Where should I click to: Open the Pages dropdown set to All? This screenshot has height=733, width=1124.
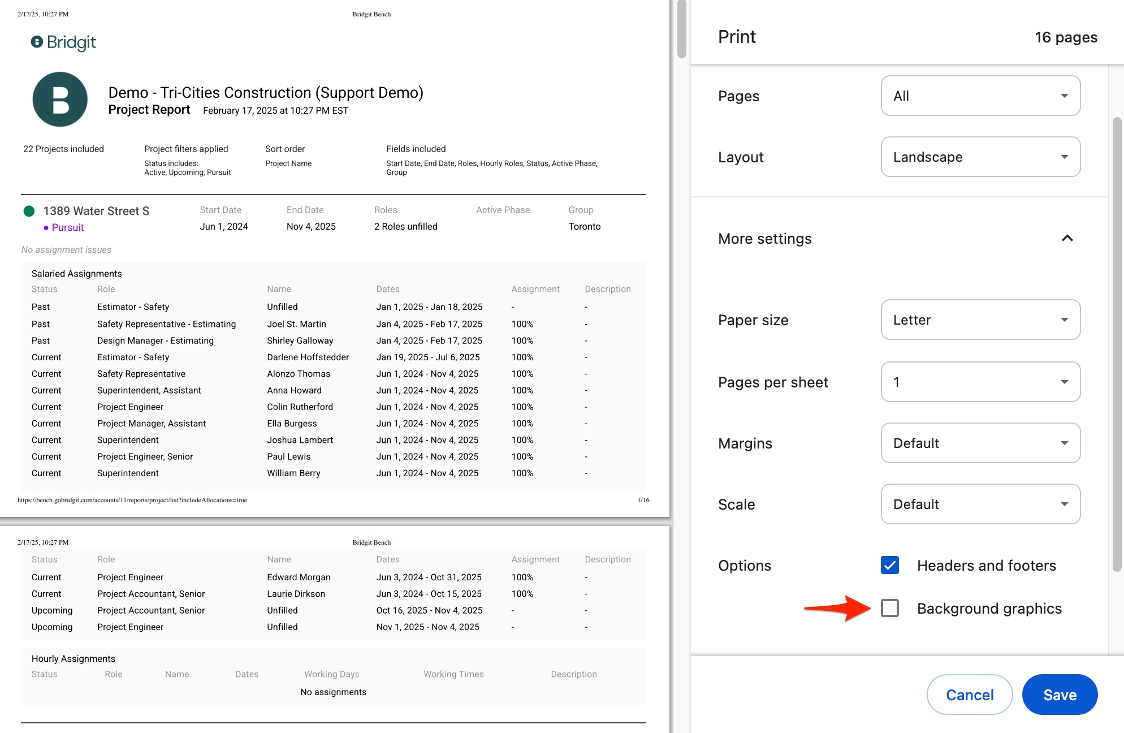980,96
